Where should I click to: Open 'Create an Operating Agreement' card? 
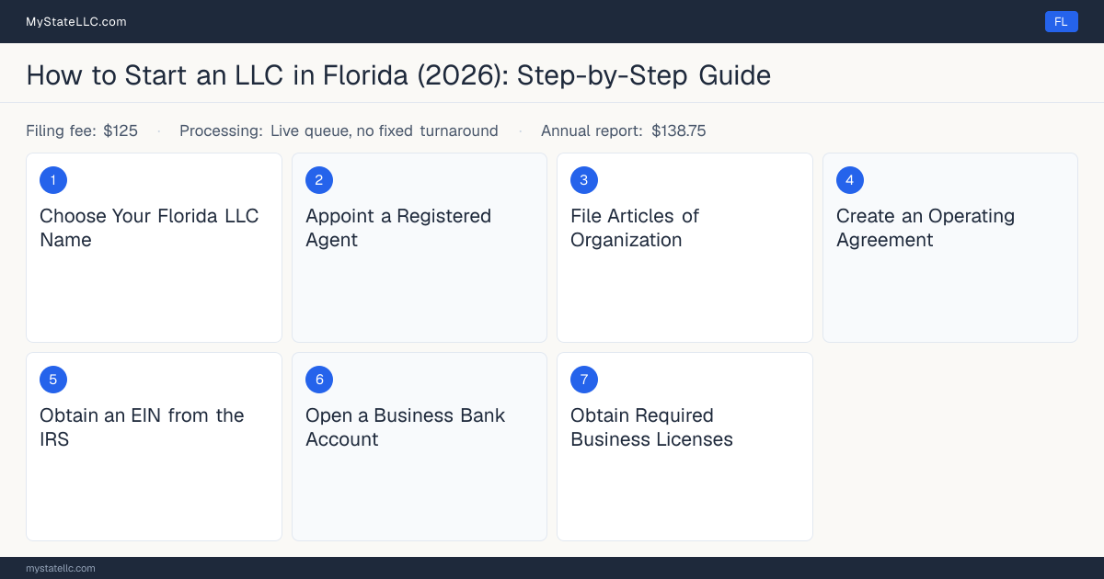(950, 247)
